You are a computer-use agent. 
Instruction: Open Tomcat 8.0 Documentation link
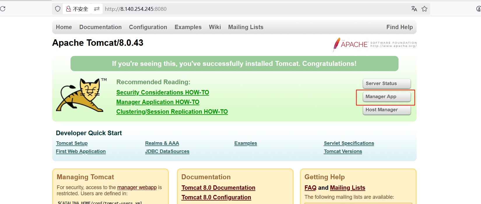click(x=218, y=188)
